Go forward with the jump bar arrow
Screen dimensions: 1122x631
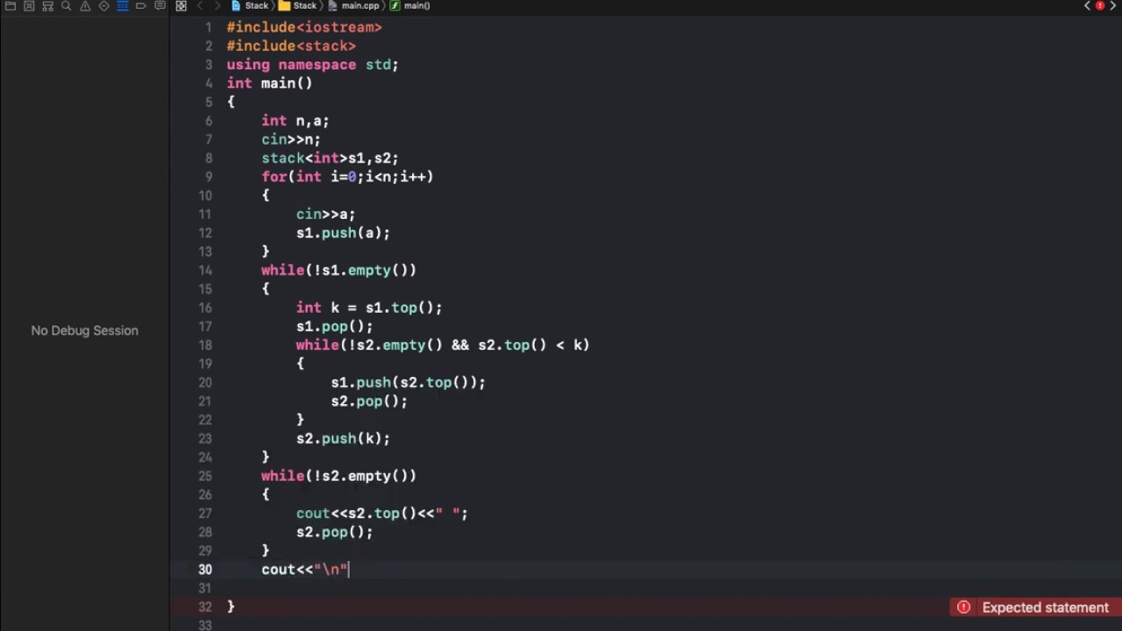[217, 6]
